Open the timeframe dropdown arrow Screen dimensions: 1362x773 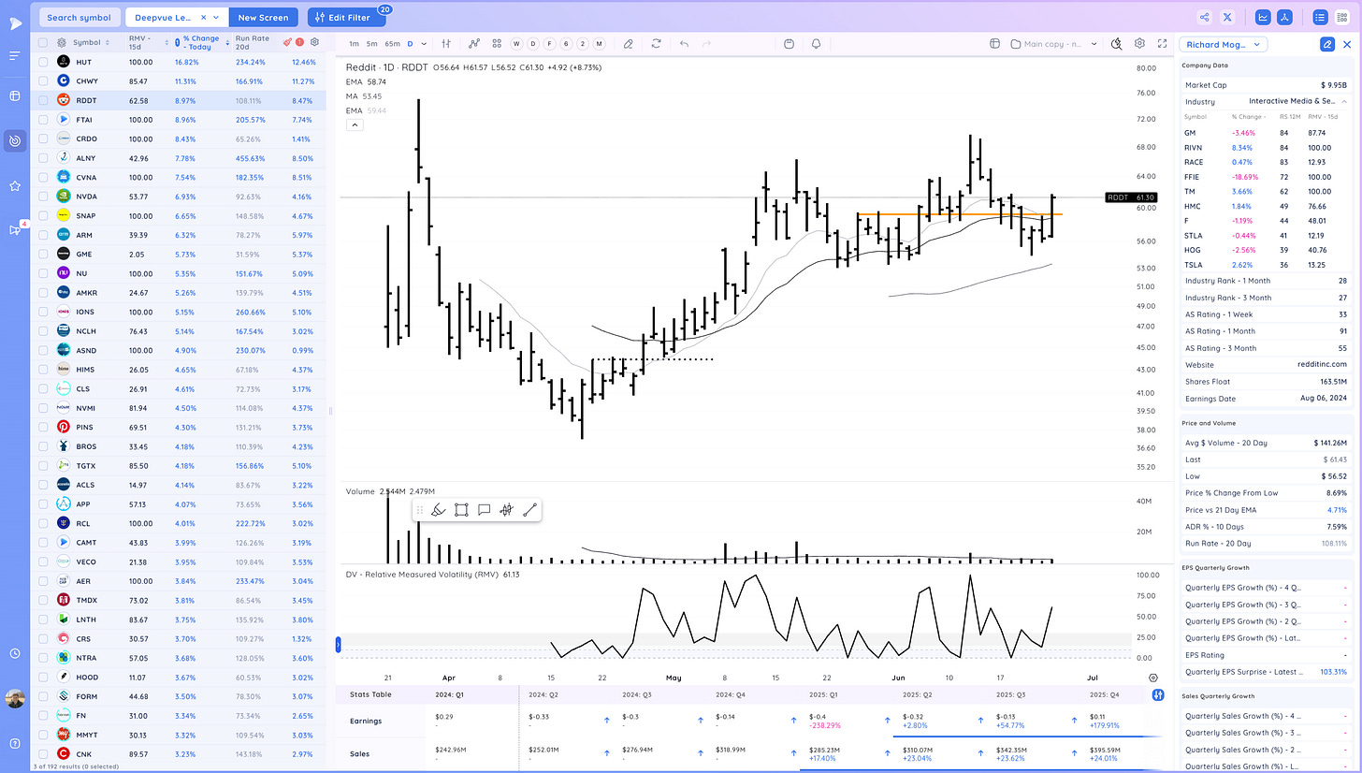[423, 43]
